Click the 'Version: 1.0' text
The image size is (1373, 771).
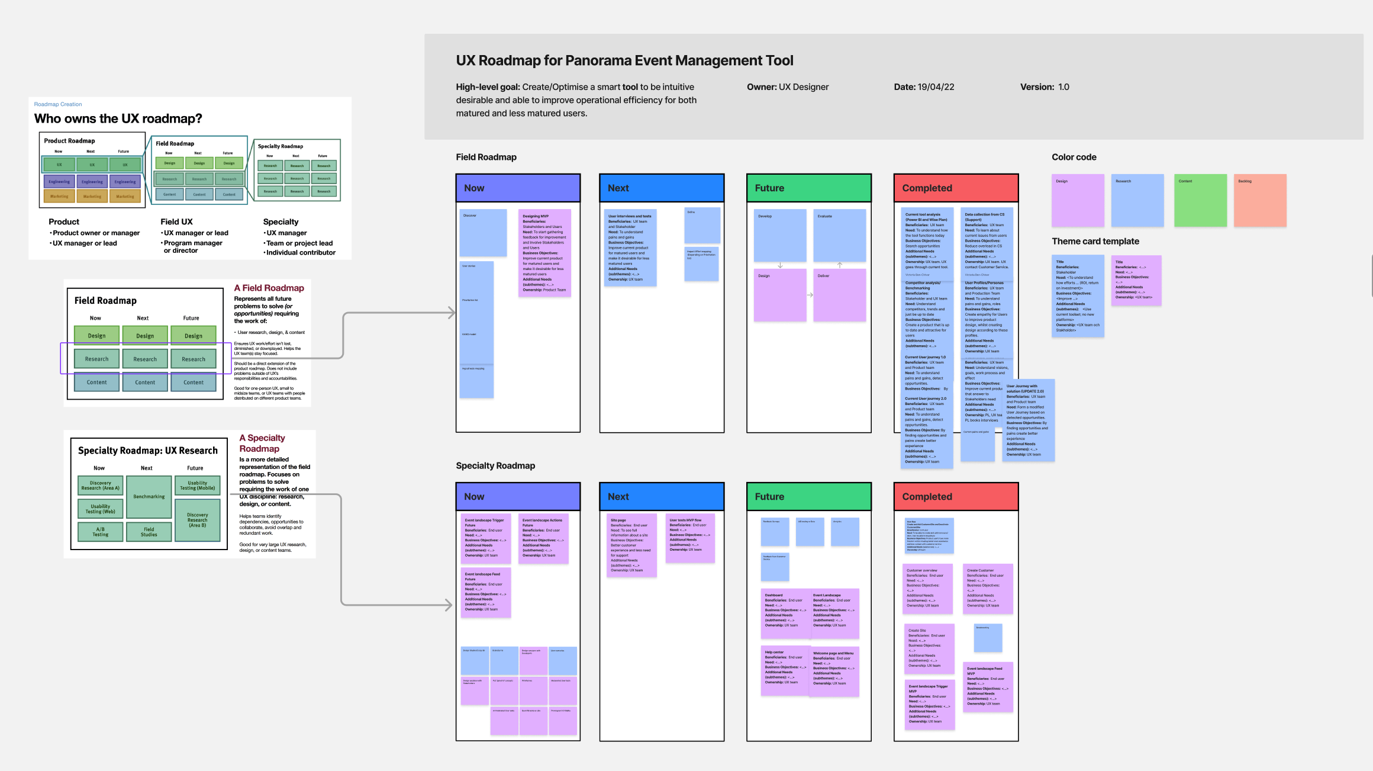[x=1045, y=87]
